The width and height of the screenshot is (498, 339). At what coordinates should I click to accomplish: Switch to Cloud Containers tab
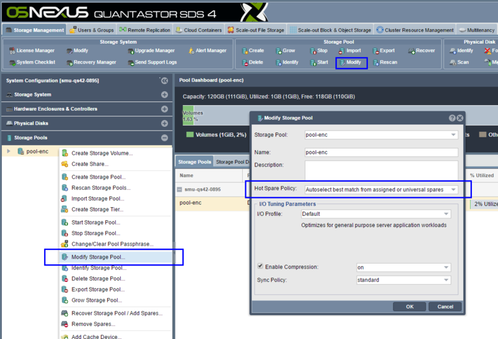[199, 30]
